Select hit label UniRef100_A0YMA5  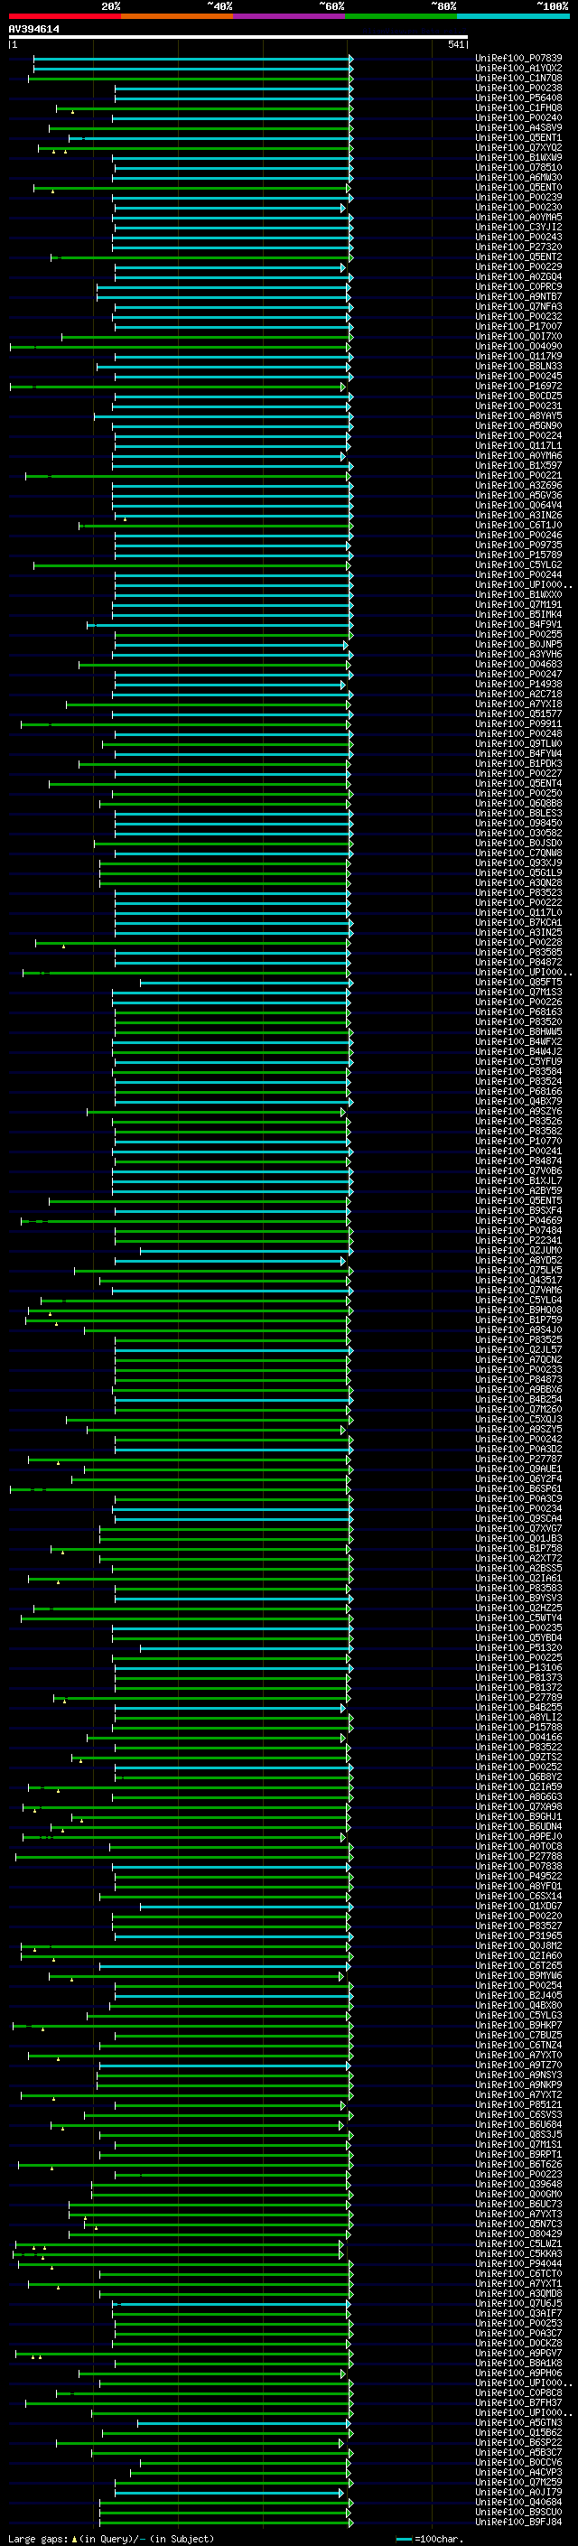(518, 218)
